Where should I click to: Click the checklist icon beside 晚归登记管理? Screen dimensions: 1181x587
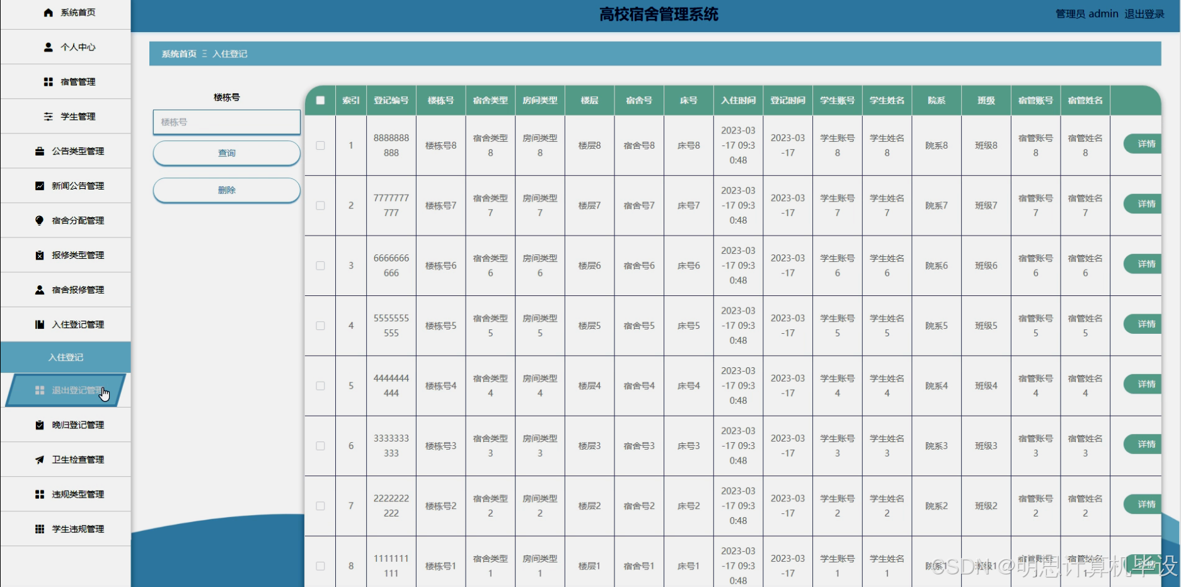pos(40,425)
